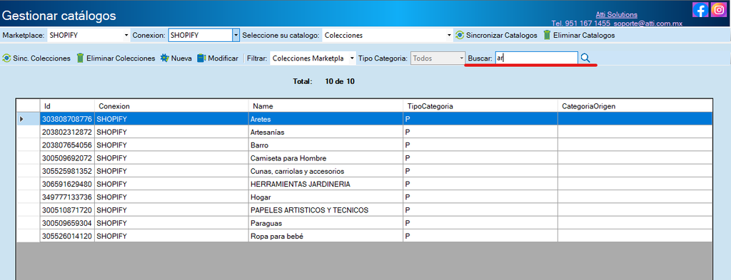
Task: Select the Barro row
Action: [364, 145]
